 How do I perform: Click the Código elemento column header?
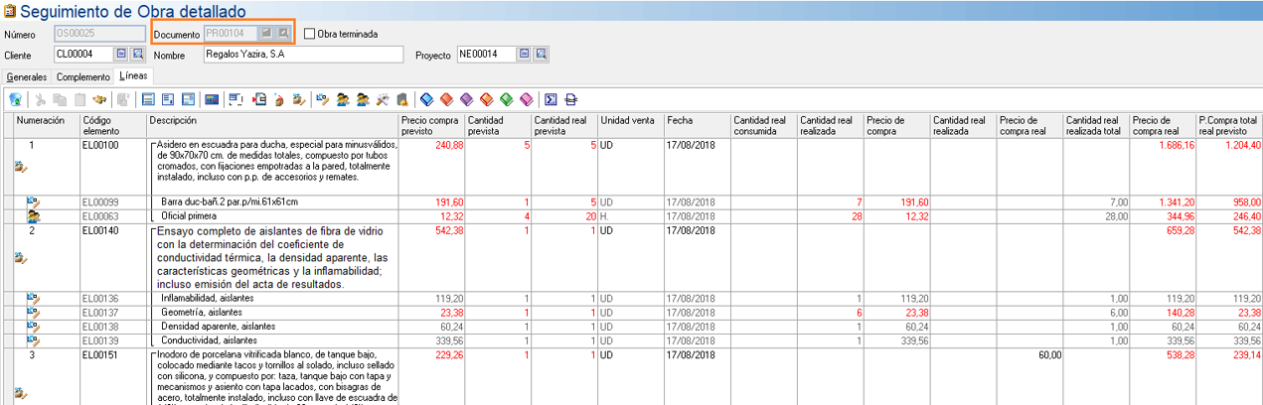pos(112,125)
